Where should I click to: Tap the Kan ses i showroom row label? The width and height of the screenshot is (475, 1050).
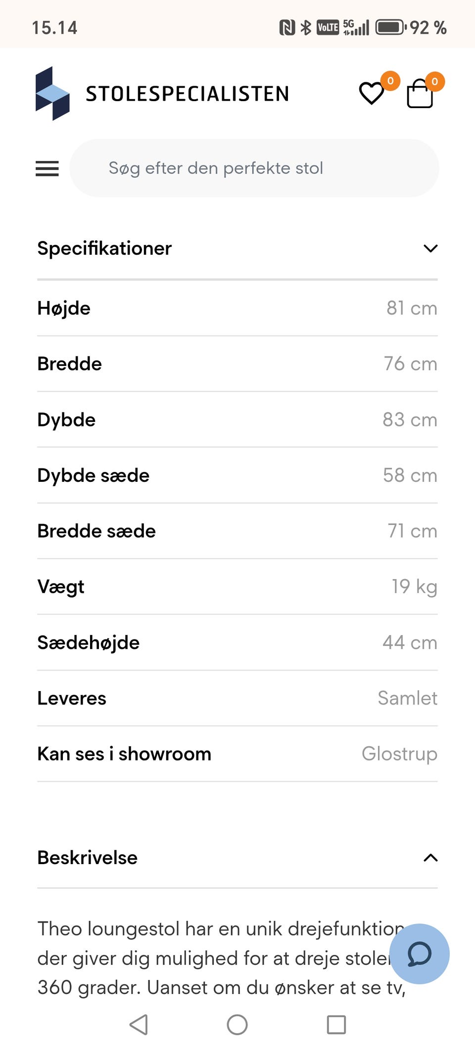point(124,754)
